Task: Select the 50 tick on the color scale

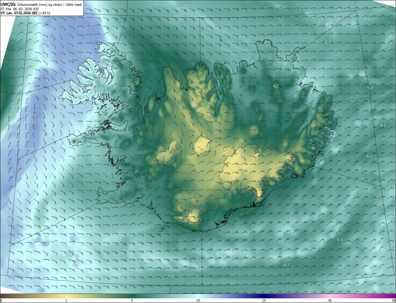Action: (x=394, y=301)
